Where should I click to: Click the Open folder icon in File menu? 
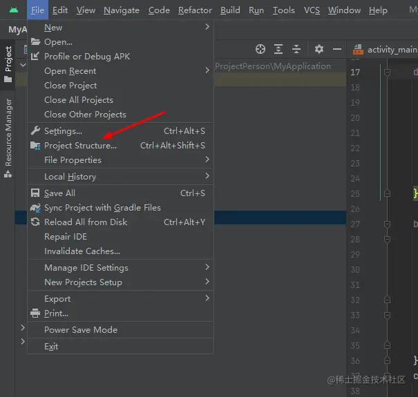coord(35,42)
